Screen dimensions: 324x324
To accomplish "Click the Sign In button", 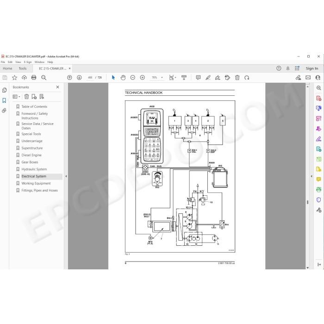I will coord(312,69).
